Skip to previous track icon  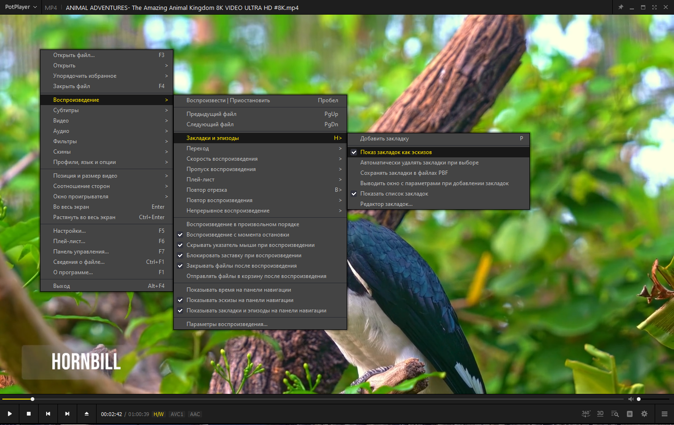48,414
